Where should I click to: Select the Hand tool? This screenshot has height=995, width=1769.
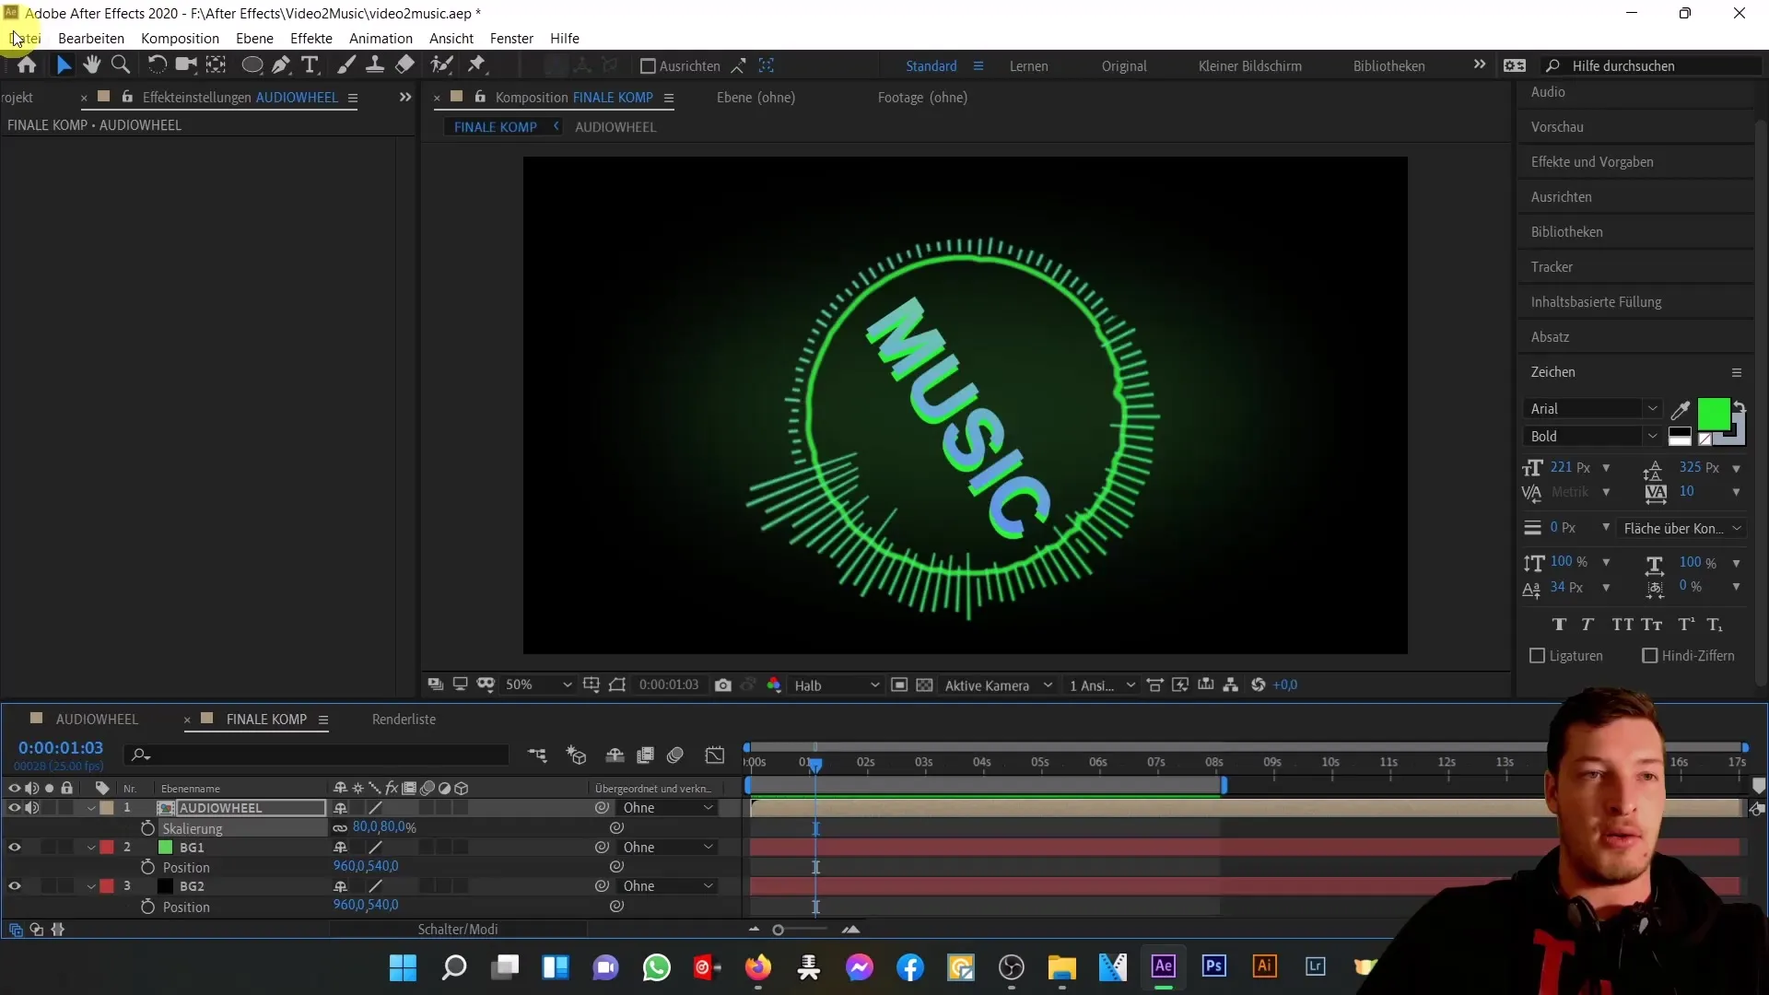point(91,64)
